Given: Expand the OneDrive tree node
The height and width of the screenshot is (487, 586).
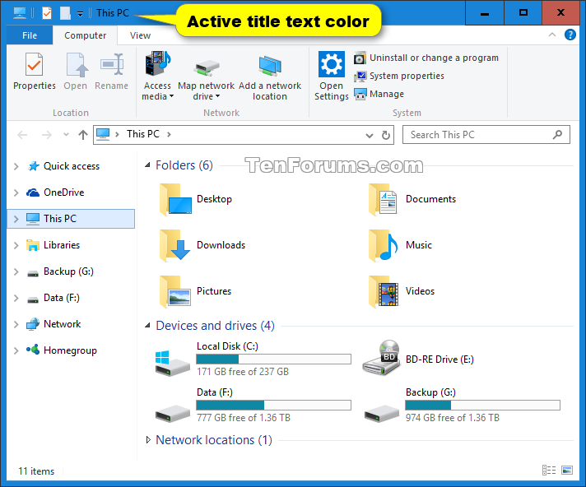Looking at the screenshot, I should click(x=16, y=192).
